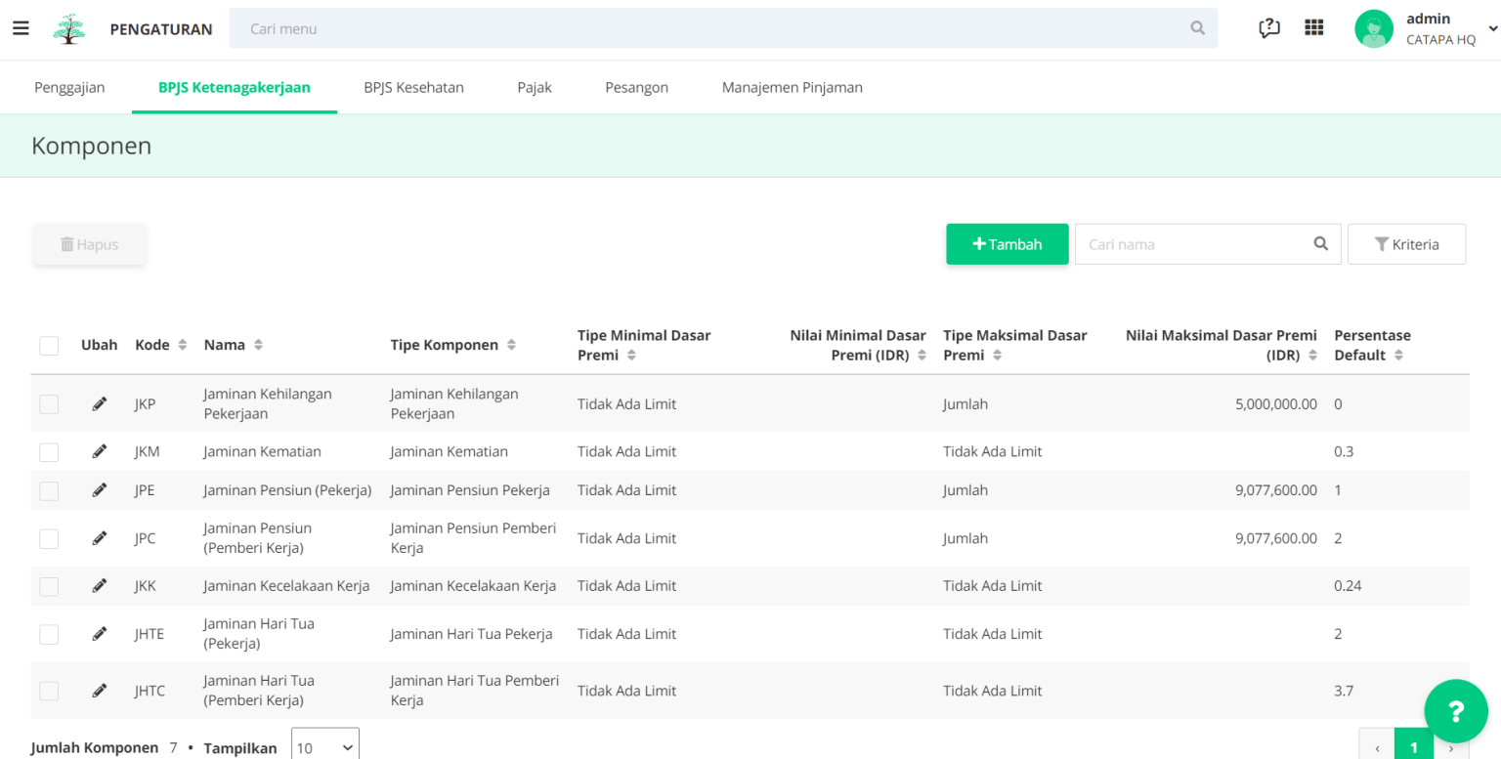
Task: Open the hamburger navigation menu
Action: click(x=21, y=28)
